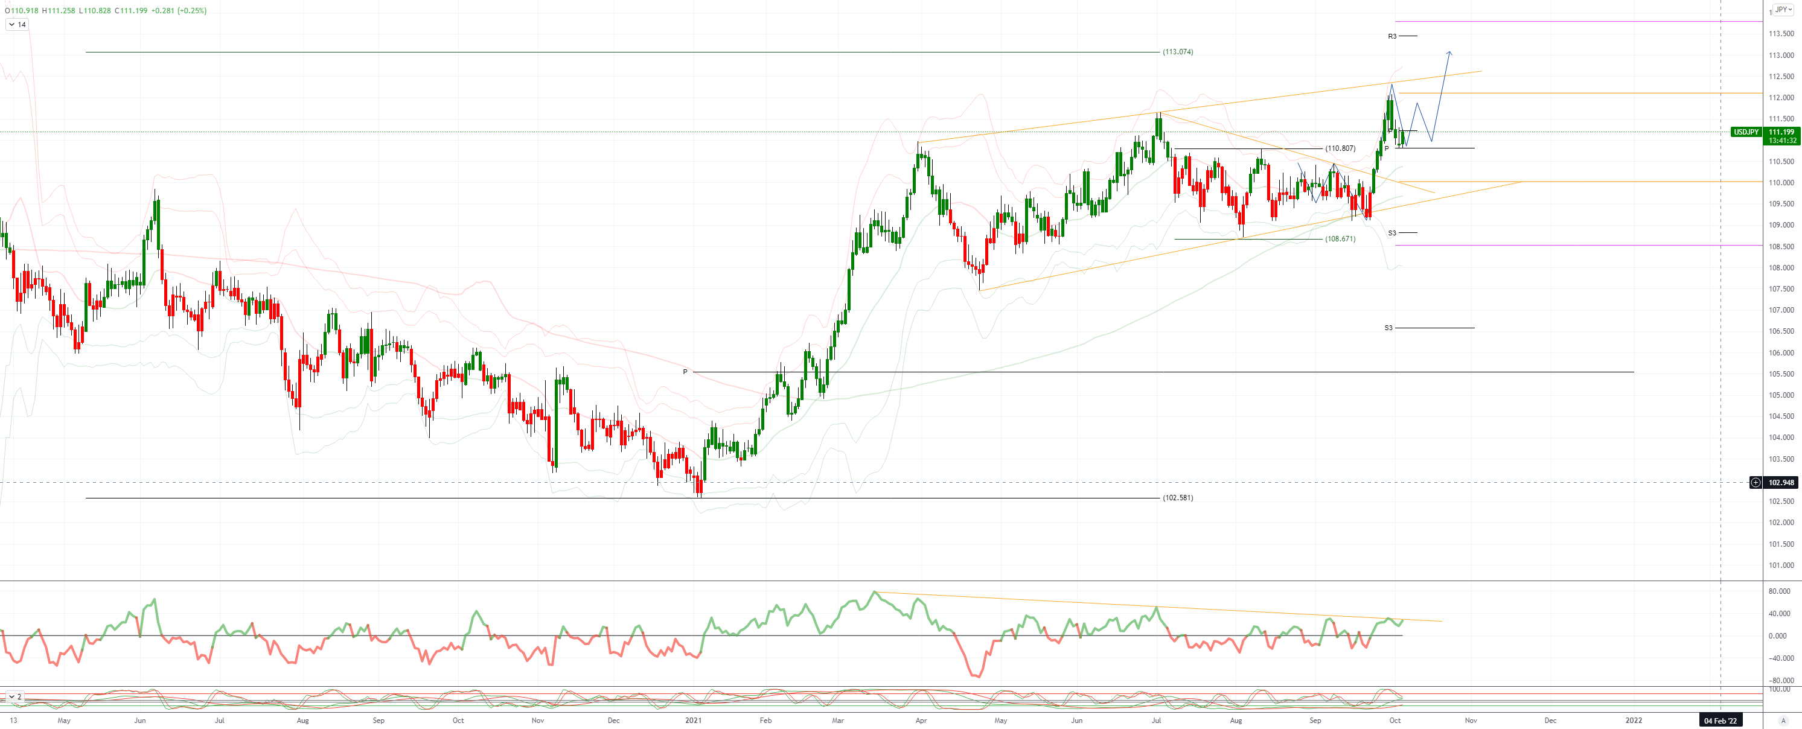The image size is (1802, 729).
Task: Click the plus icon beside 102.948 price
Action: 1755,482
